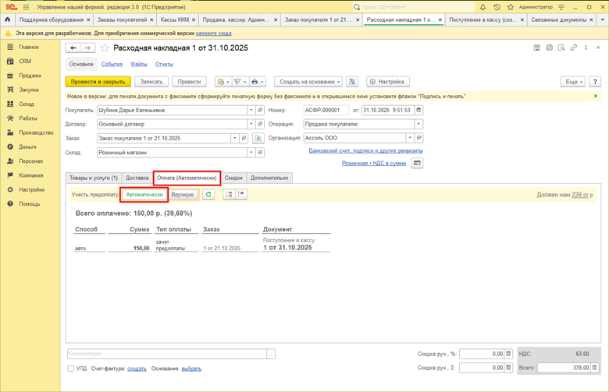This screenshot has height=392, width=609.
Task: Expand the Создать на основании dropdown
Action: [x=310, y=81]
